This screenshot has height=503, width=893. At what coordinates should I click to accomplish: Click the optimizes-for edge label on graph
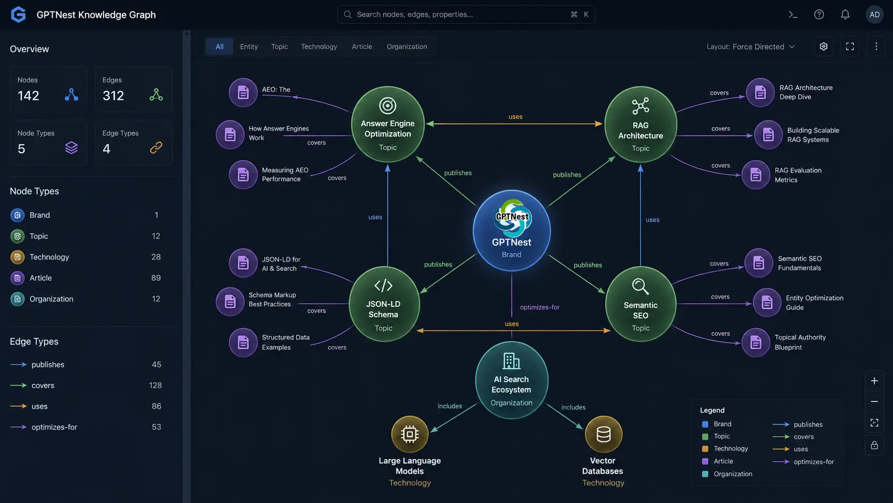(539, 307)
